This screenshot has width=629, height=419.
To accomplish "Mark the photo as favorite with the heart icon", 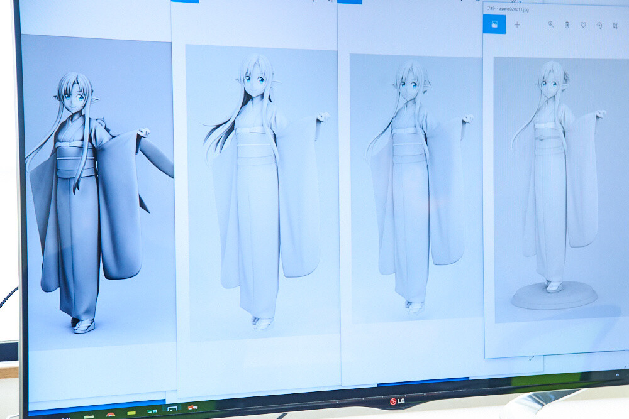I will 583,25.
